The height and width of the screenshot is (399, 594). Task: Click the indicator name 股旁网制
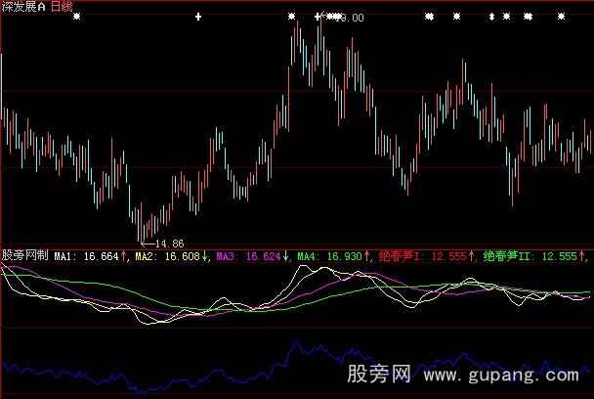click(x=25, y=255)
